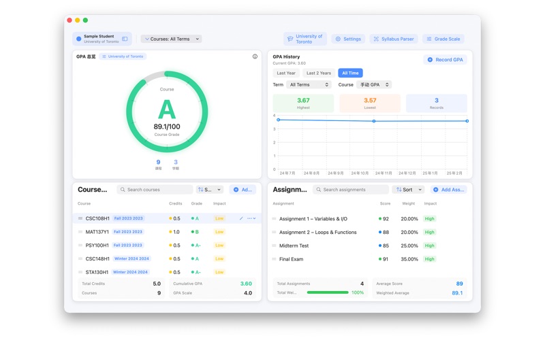Image resolution: width=545 pixels, height=340 pixels.
Task: Click the Add Assignment button
Action: [449, 190]
